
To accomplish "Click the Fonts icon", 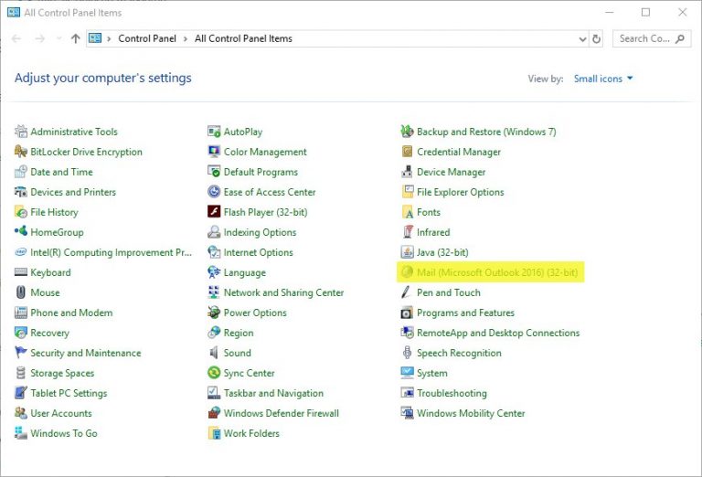I will [x=407, y=212].
